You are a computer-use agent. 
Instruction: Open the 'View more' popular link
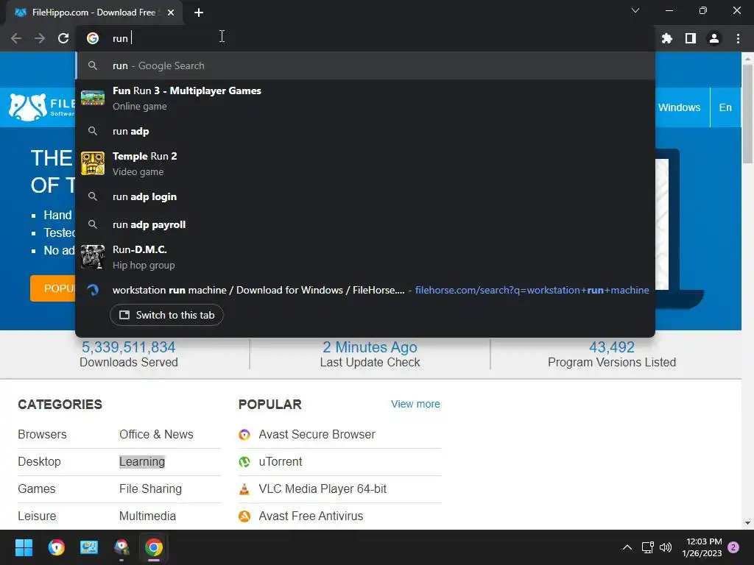pos(415,404)
